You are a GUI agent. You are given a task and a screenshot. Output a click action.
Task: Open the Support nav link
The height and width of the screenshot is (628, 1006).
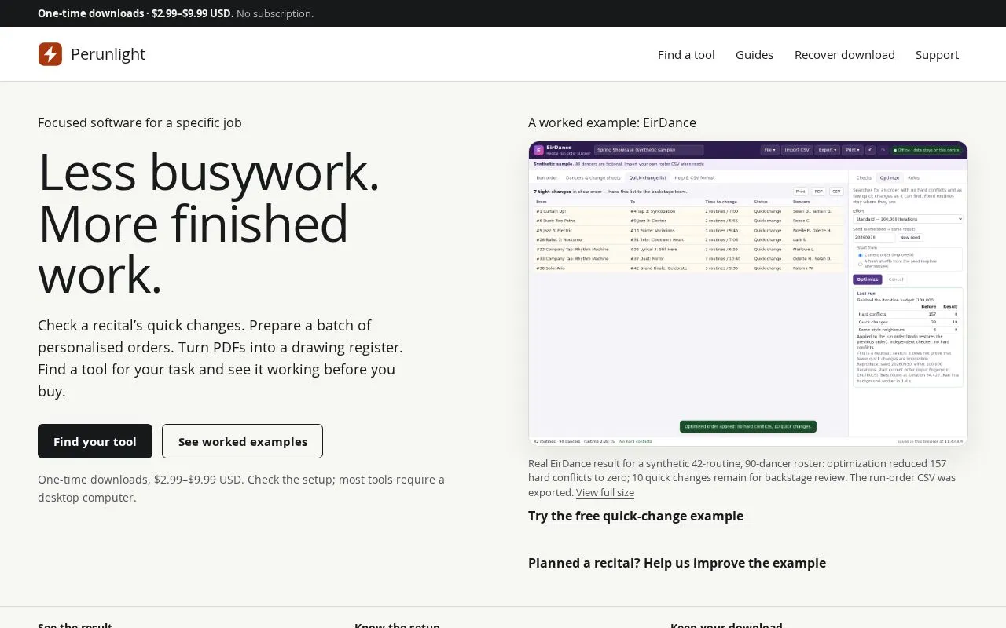(937, 54)
